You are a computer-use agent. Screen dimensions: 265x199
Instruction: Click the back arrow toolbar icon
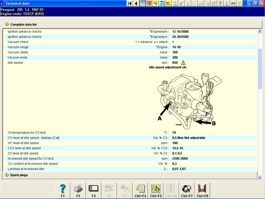[136, 3]
